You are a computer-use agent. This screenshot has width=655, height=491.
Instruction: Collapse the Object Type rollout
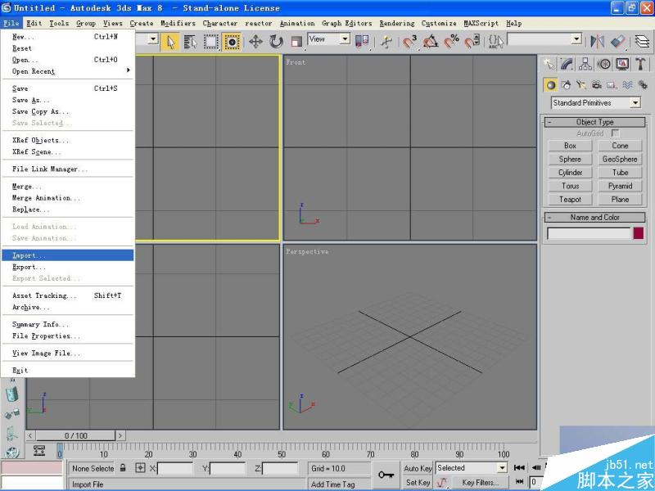click(595, 122)
